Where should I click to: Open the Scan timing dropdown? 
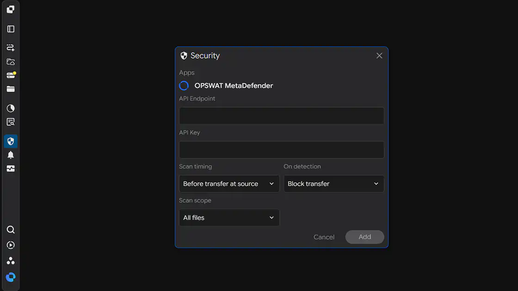(x=229, y=184)
